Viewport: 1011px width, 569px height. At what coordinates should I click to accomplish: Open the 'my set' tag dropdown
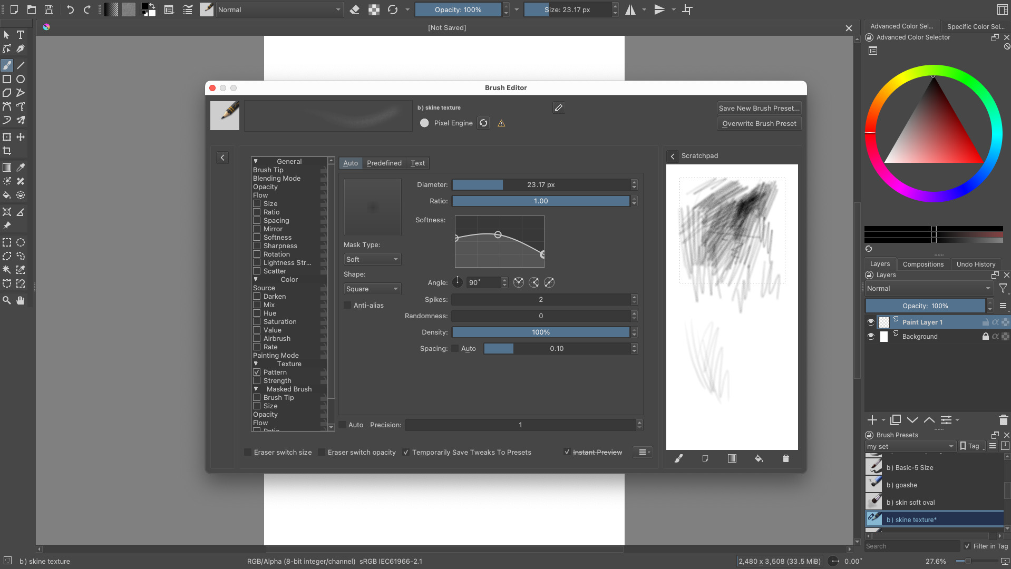click(x=910, y=447)
